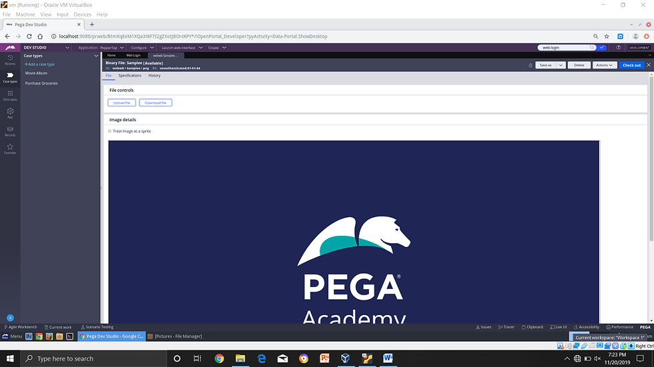654x367 pixels.
Task: Click the Save as button
Action: 546,65
